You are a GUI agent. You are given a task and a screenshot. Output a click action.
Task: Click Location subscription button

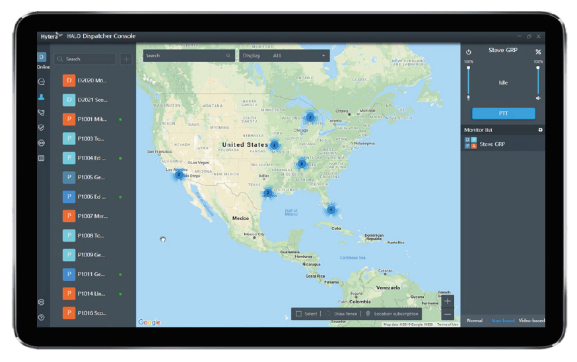tap(392, 314)
